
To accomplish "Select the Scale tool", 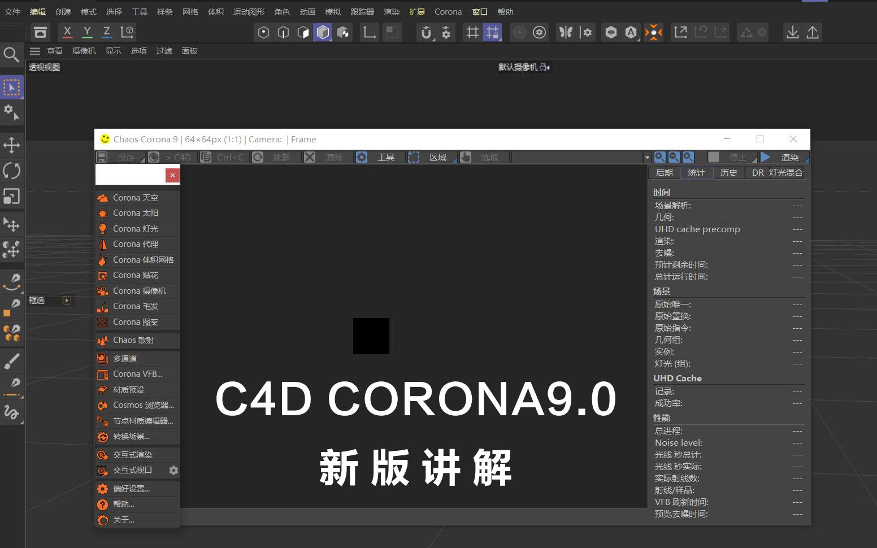I will click(11, 196).
